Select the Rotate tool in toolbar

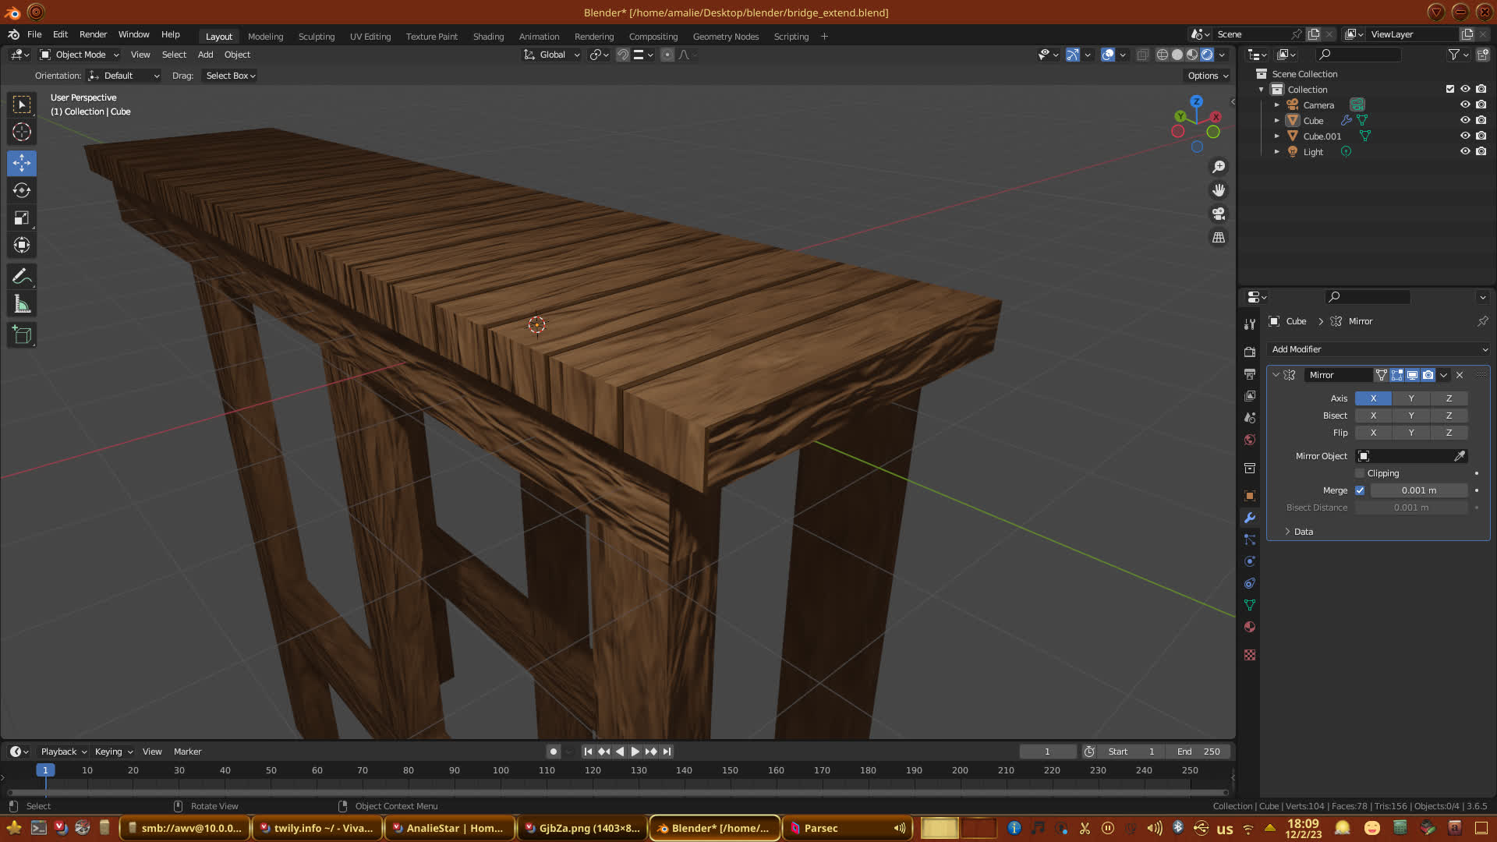[22, 191]
